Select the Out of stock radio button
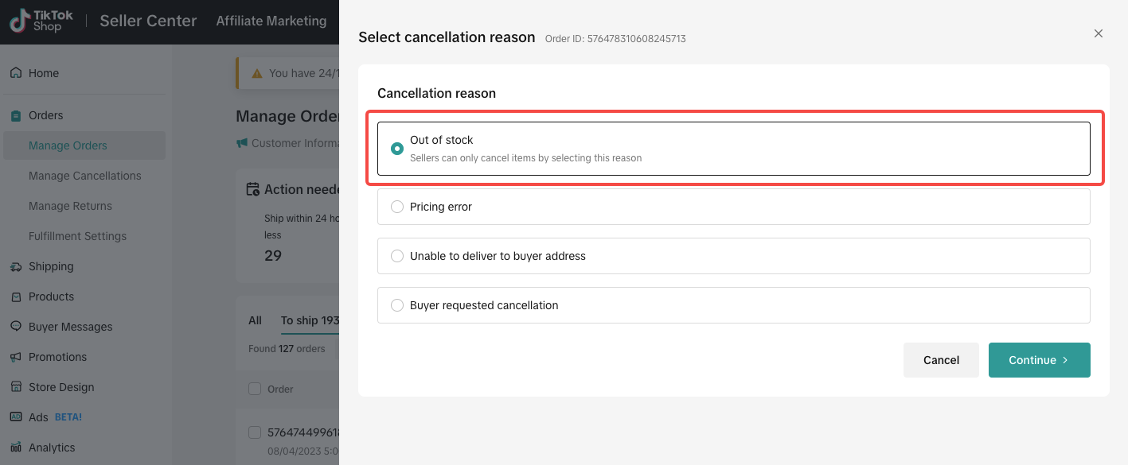 click(397, 149)
